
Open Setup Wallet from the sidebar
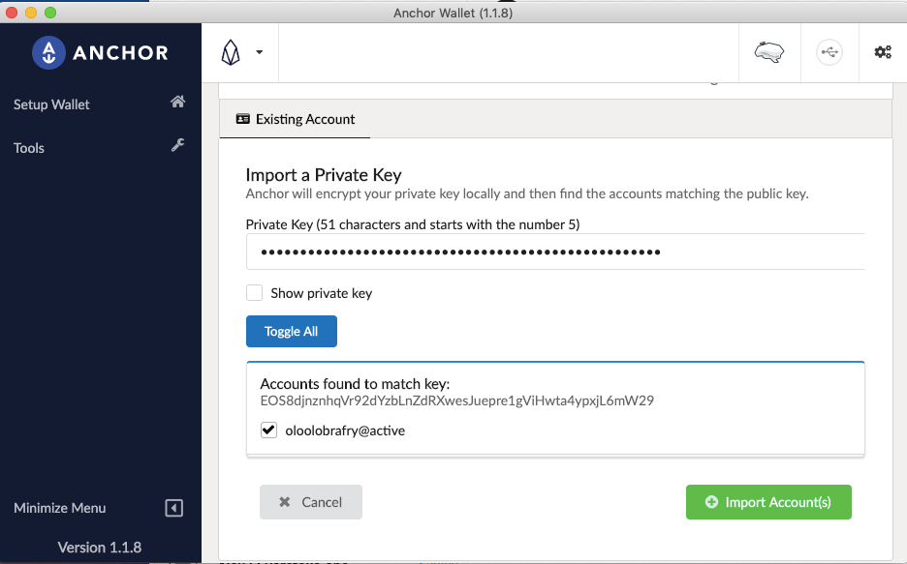point(51,104)
